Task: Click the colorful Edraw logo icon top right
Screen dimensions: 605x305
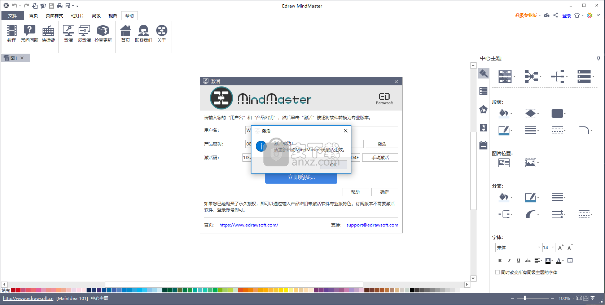Action: [589, 15]
